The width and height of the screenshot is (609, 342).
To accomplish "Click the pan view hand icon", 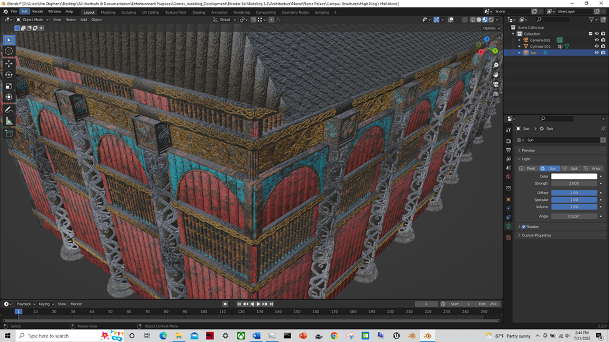I will pos(496,75).
